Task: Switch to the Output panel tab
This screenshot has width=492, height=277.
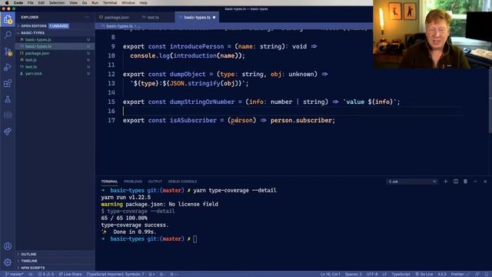Action: (155, 182)
